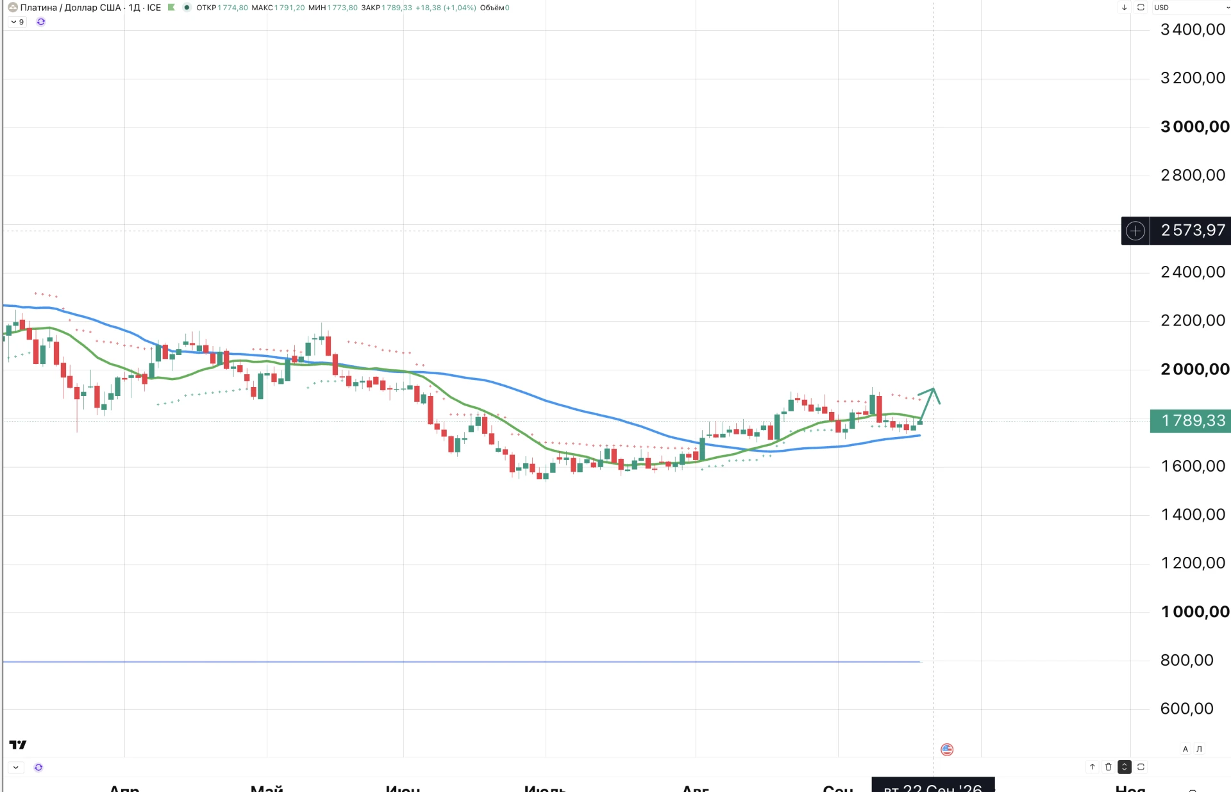
Task: Click the move pane up arrow
Action: 1093,767
